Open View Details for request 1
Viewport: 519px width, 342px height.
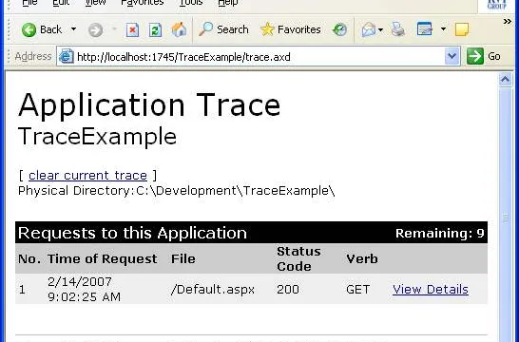click(x=431, y=290)
